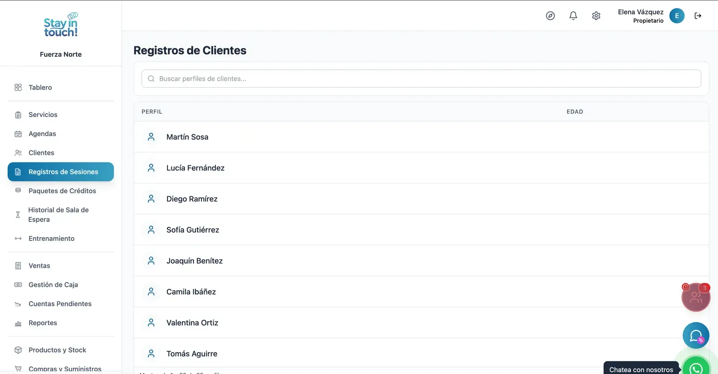Screen dimensions: 718x374
Task: Click the profile icon beside Diego Ramírez
Action: (151, 199)
